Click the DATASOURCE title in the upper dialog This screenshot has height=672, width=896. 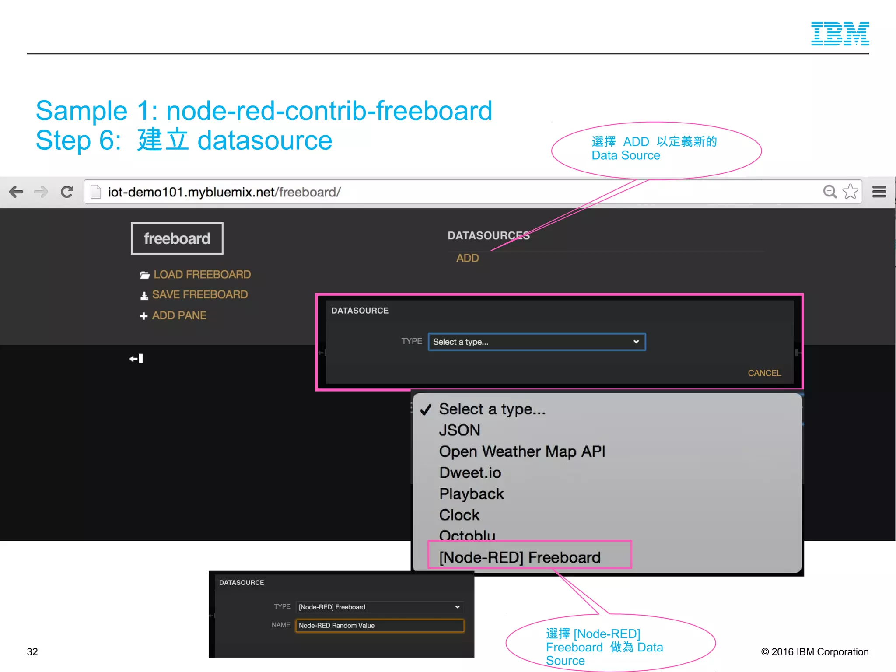point(360,311)
